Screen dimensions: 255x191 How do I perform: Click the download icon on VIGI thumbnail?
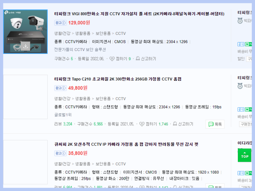coord(25,46)
